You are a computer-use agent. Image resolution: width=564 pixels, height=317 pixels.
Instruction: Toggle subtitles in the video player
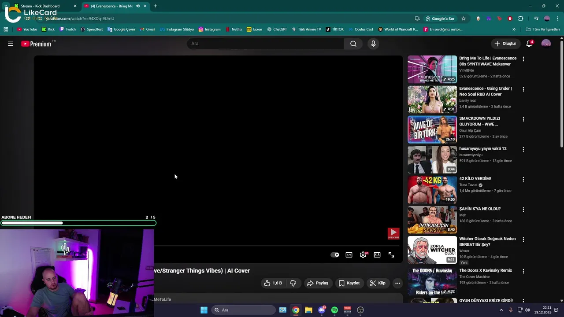pos(349,255)
